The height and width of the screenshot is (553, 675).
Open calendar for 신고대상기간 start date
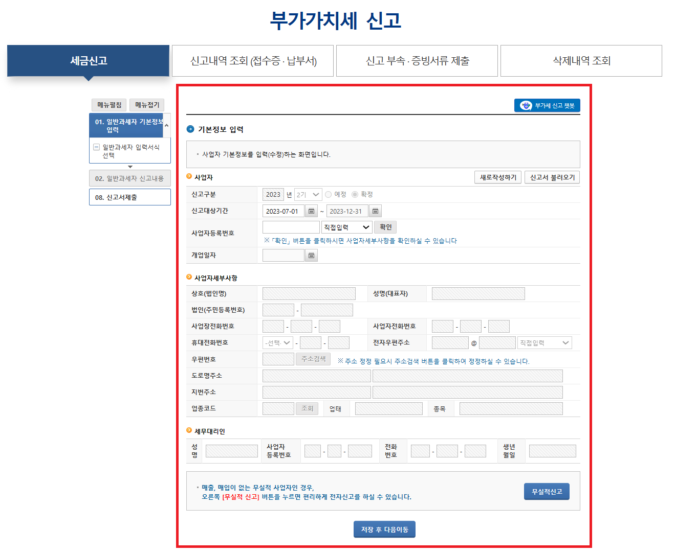point(311,211)
